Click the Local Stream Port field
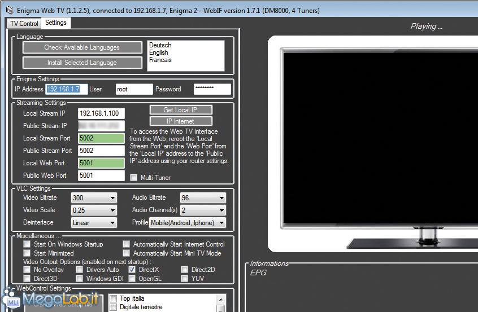Viewport: 478px width, 312px height. 101,138
